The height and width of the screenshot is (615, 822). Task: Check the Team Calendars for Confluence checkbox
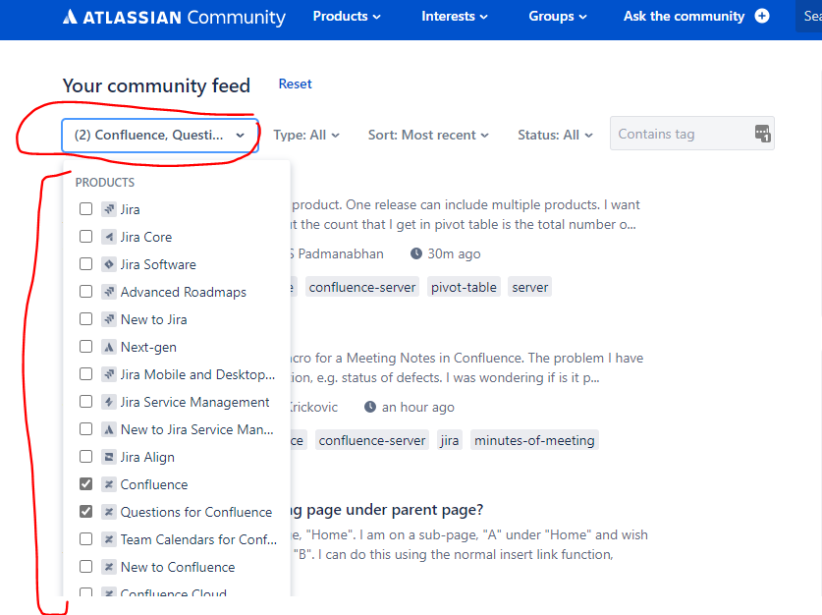86,539
